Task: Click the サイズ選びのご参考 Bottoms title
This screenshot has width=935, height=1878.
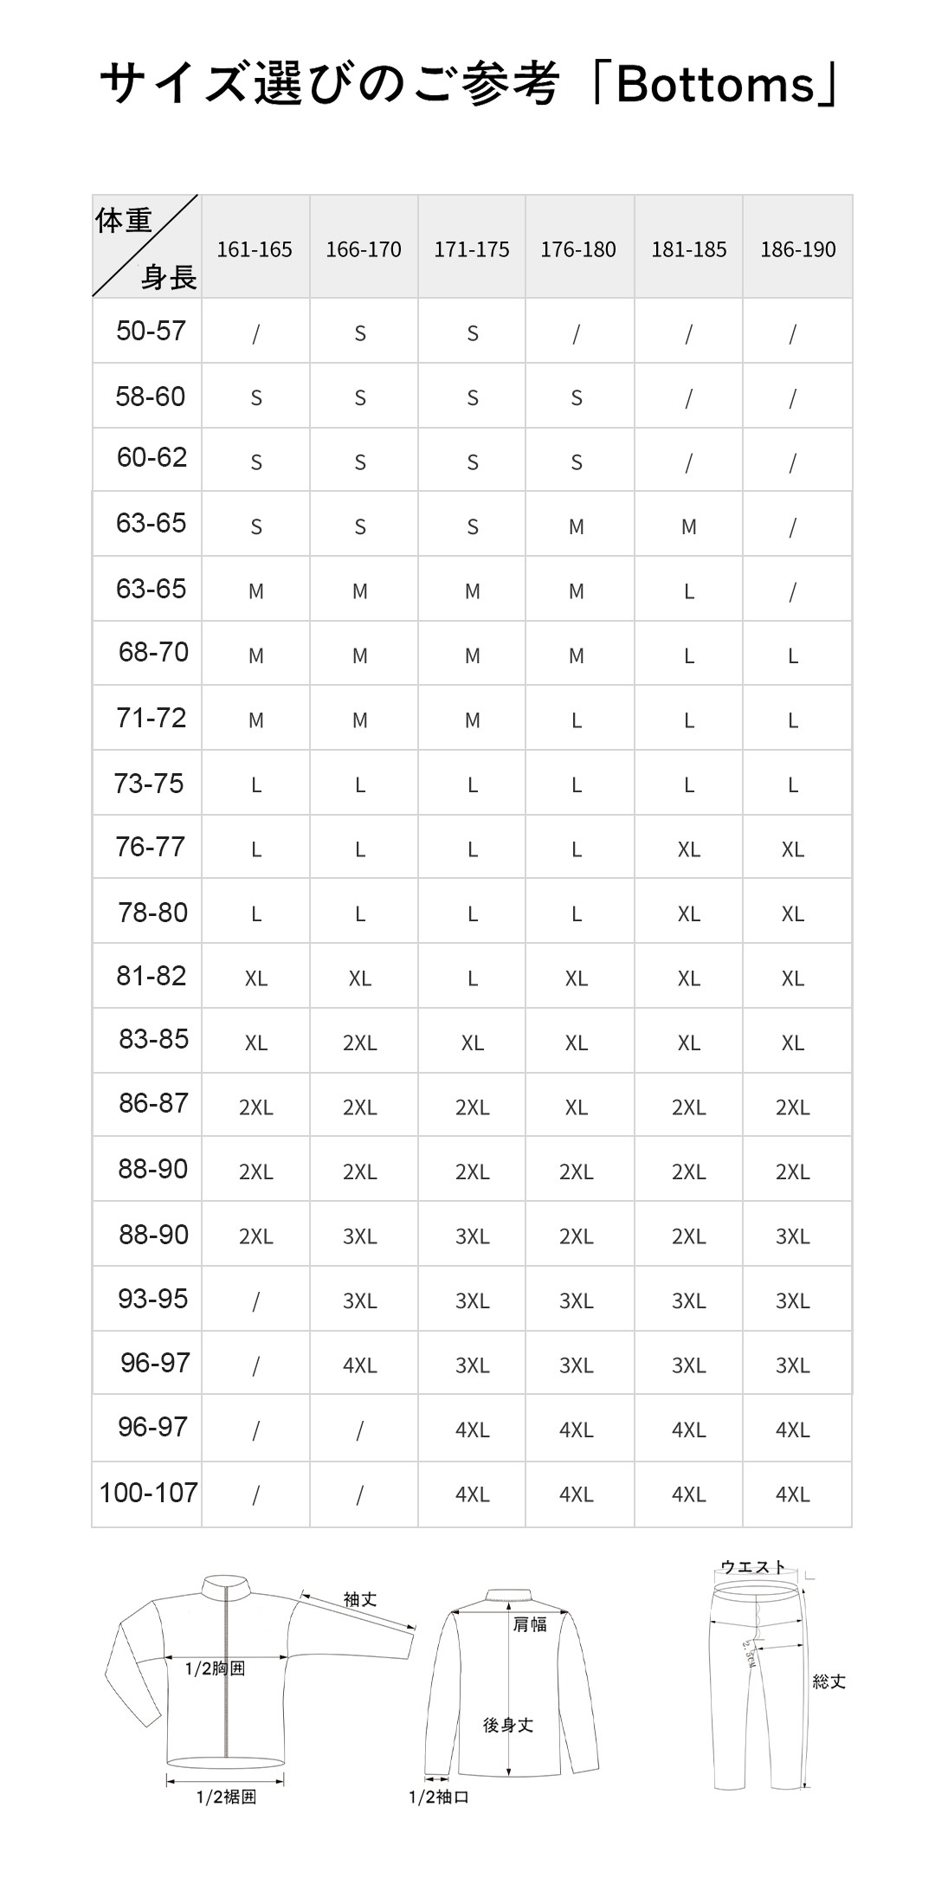Action: click(467, 85)
